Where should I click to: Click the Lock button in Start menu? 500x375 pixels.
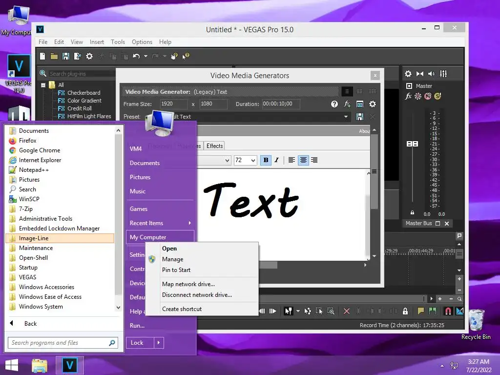(x=140, y=343)
